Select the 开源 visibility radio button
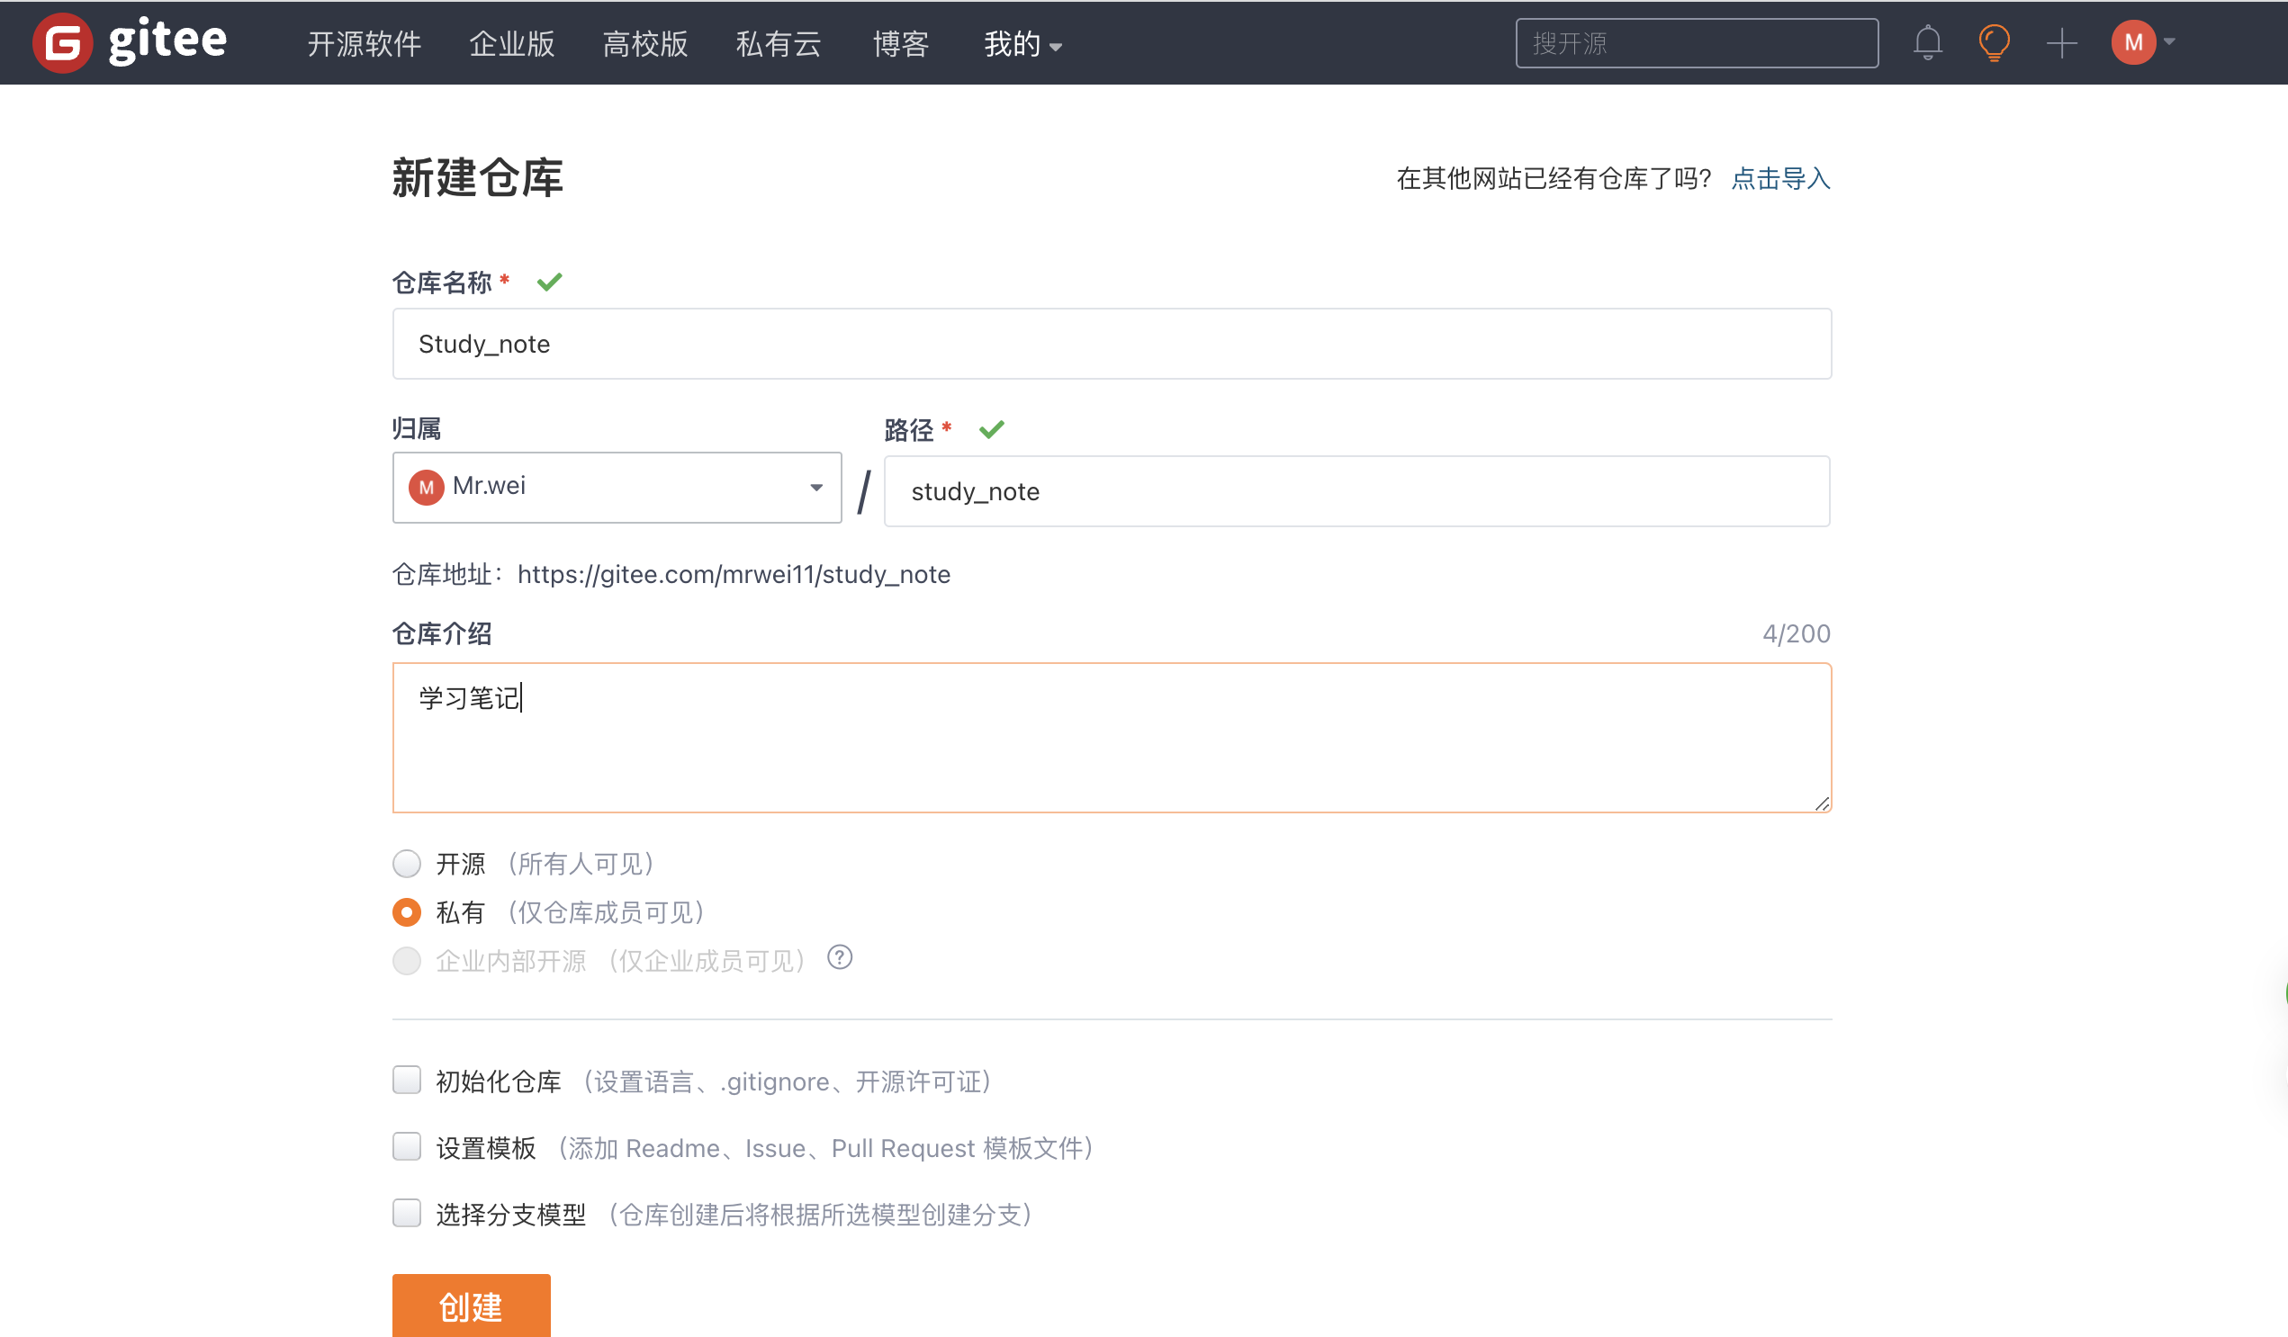Viewport: 2288px width, 1337px height. coord(407,864)
